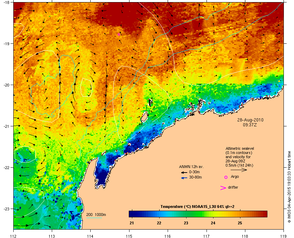Click the -23 latitude axis label

(6, 209)
